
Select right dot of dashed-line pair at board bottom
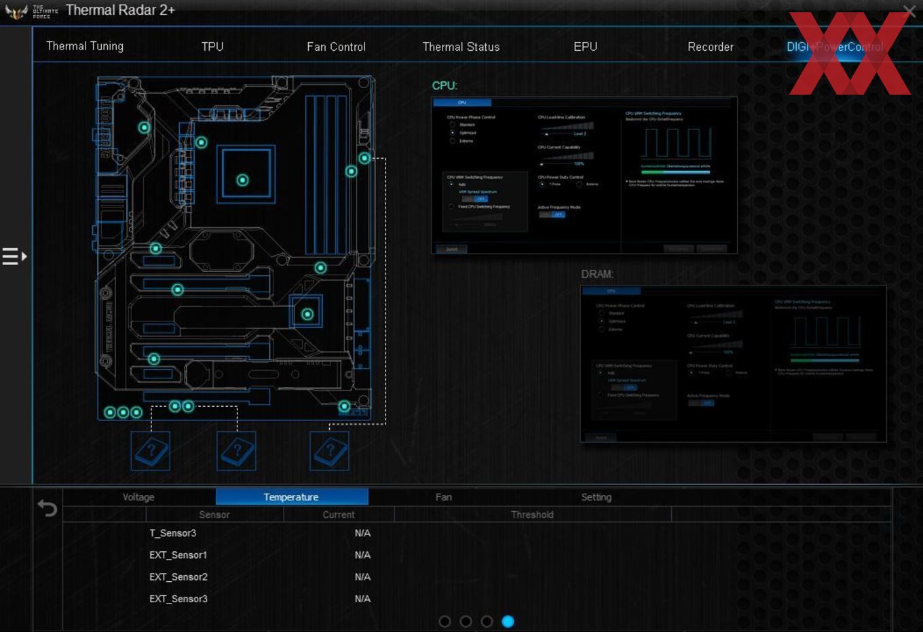pyautogui.click(x=188, y=406)
